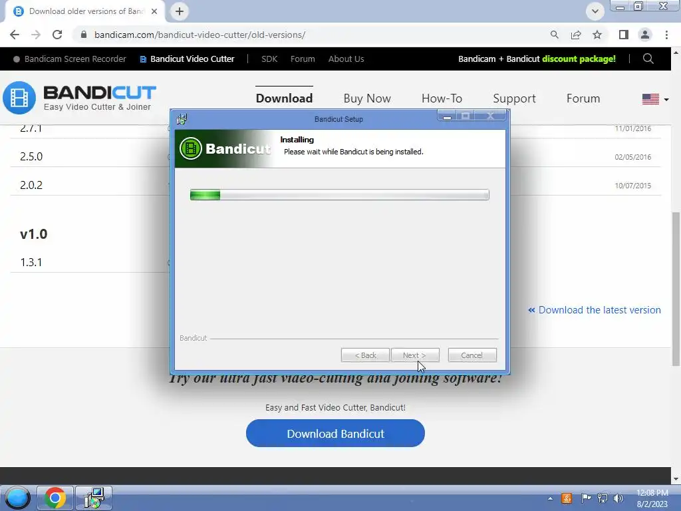Open the installer taskbar icon
Screen dimensions: 681x511
pos(94,498)
